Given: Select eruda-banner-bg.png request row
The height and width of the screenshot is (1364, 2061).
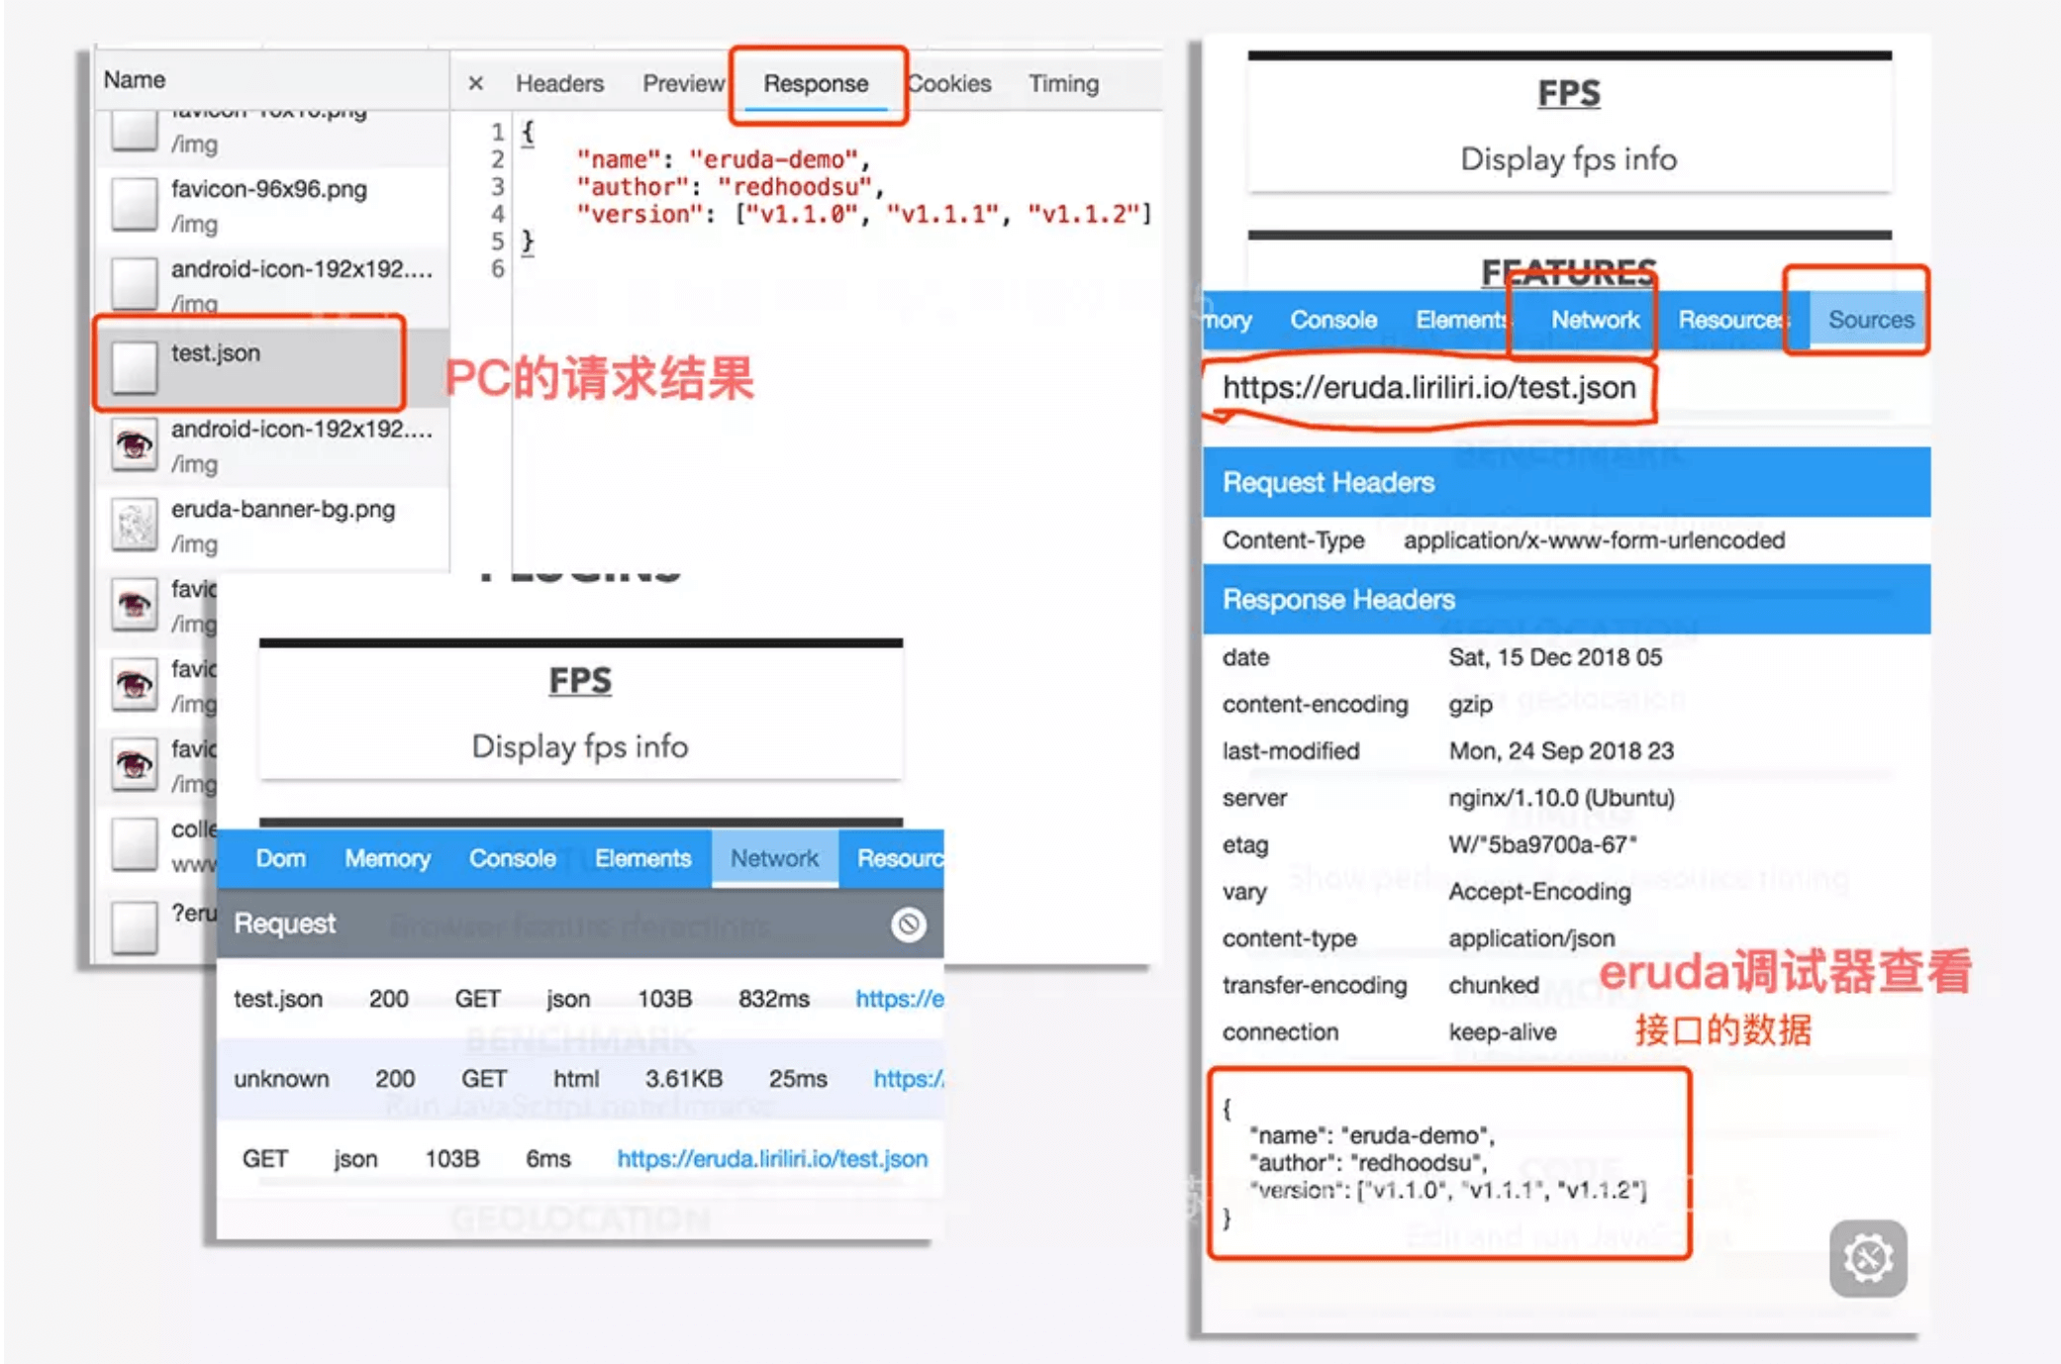Looking at the screenshot, I should [x=271, y=527].
